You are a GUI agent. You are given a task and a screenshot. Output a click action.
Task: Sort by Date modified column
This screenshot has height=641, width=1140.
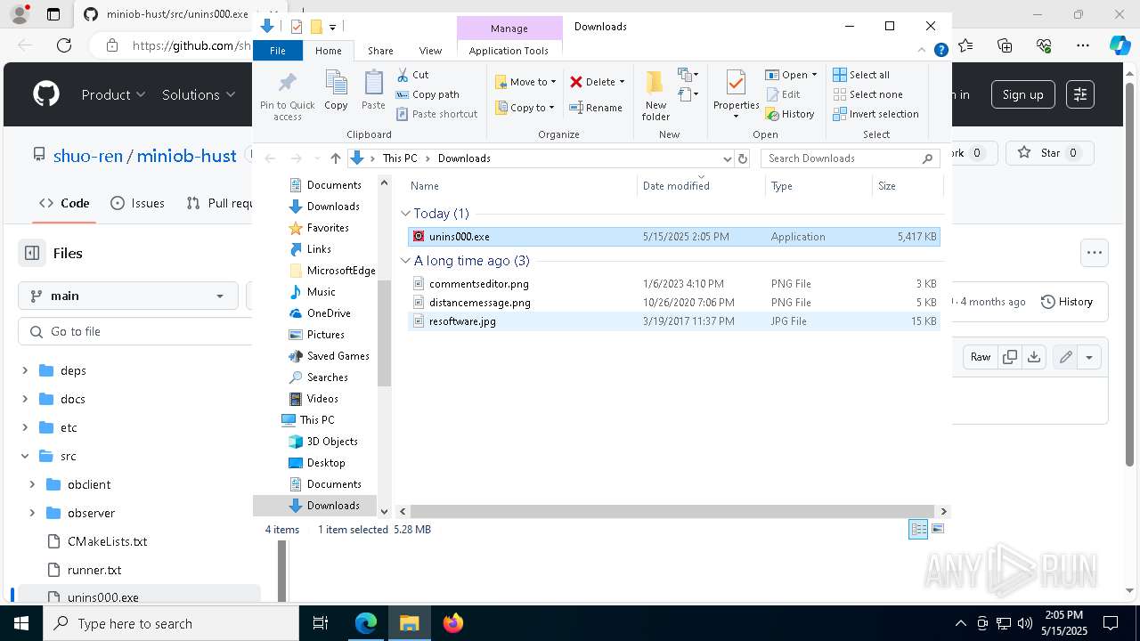point(702,186)
